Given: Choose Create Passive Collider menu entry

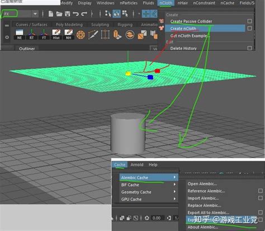Looking at the screenshot, I should 191,21.
